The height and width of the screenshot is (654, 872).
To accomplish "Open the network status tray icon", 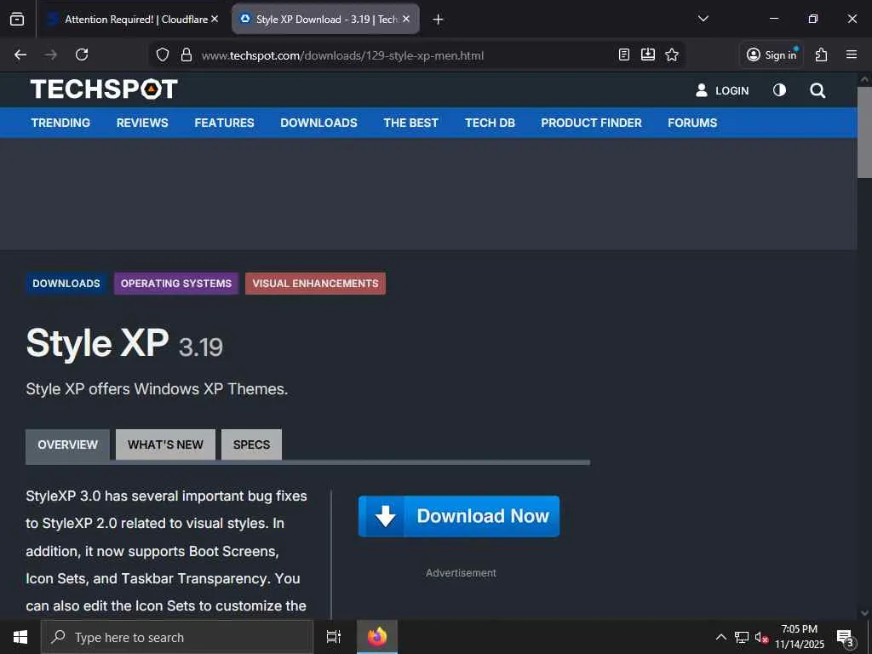I will tap(742, 637).
